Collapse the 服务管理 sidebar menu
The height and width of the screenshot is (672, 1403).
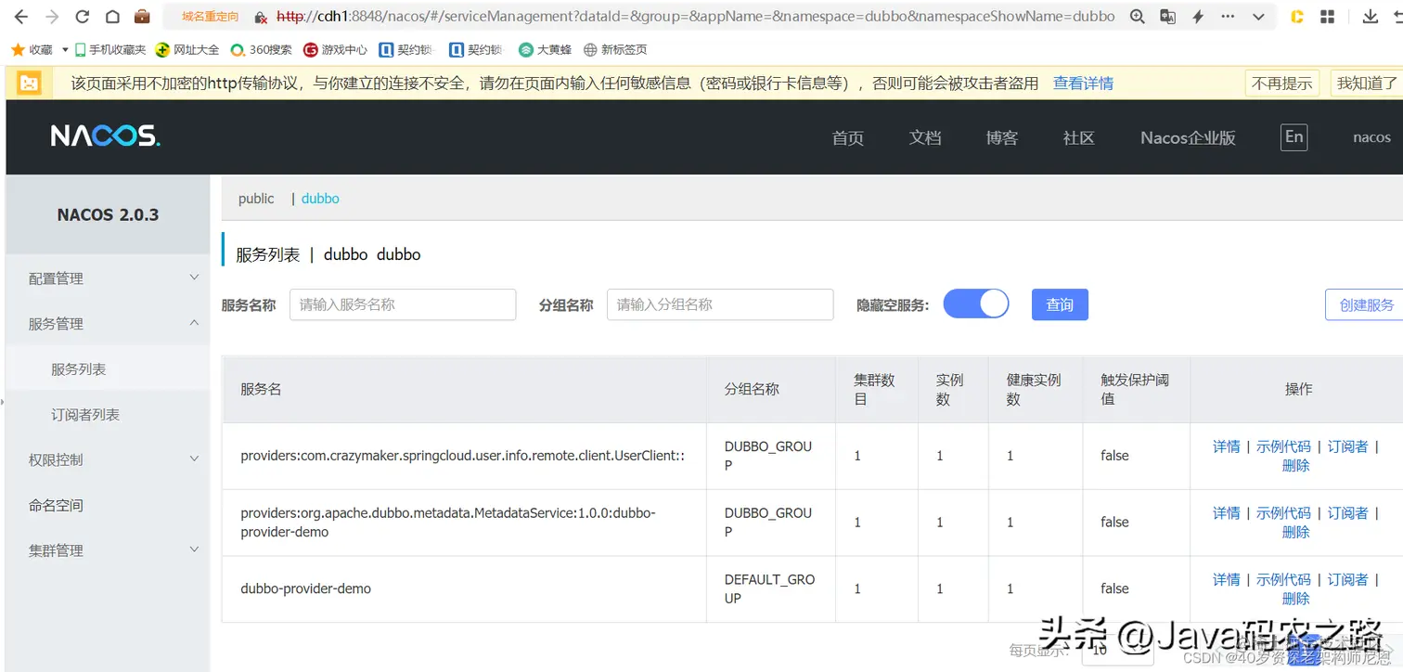point(108,324)
